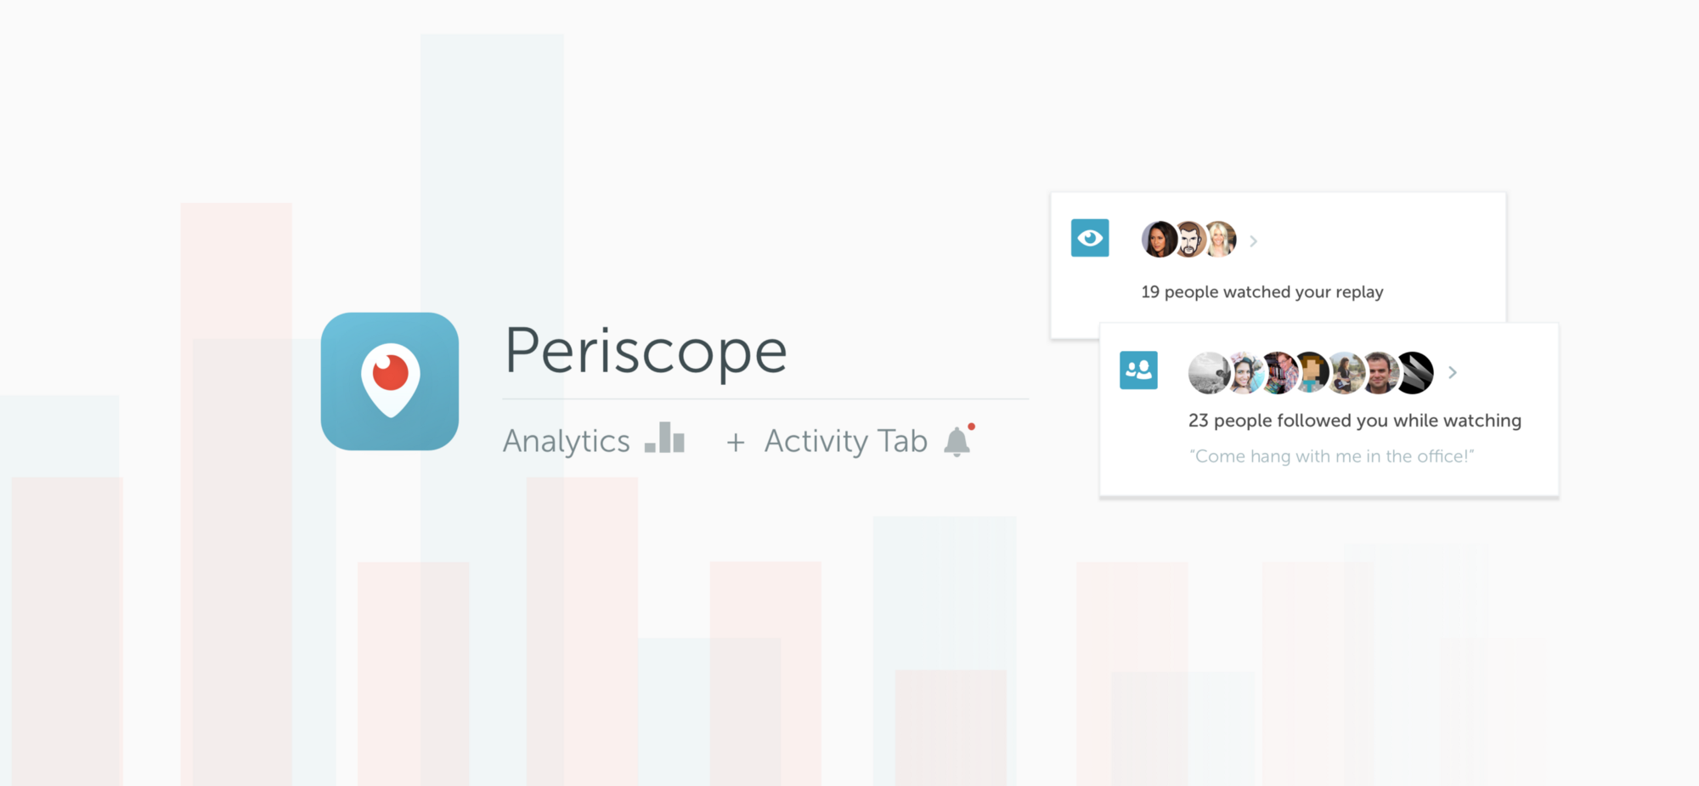1699x786 pixels.
Task: Click "19 people watched your replay" text
Action: (x=1262, y=292)
